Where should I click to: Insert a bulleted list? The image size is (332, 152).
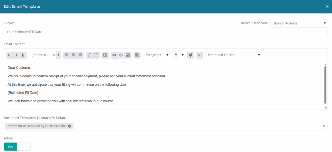pos(96,55)
